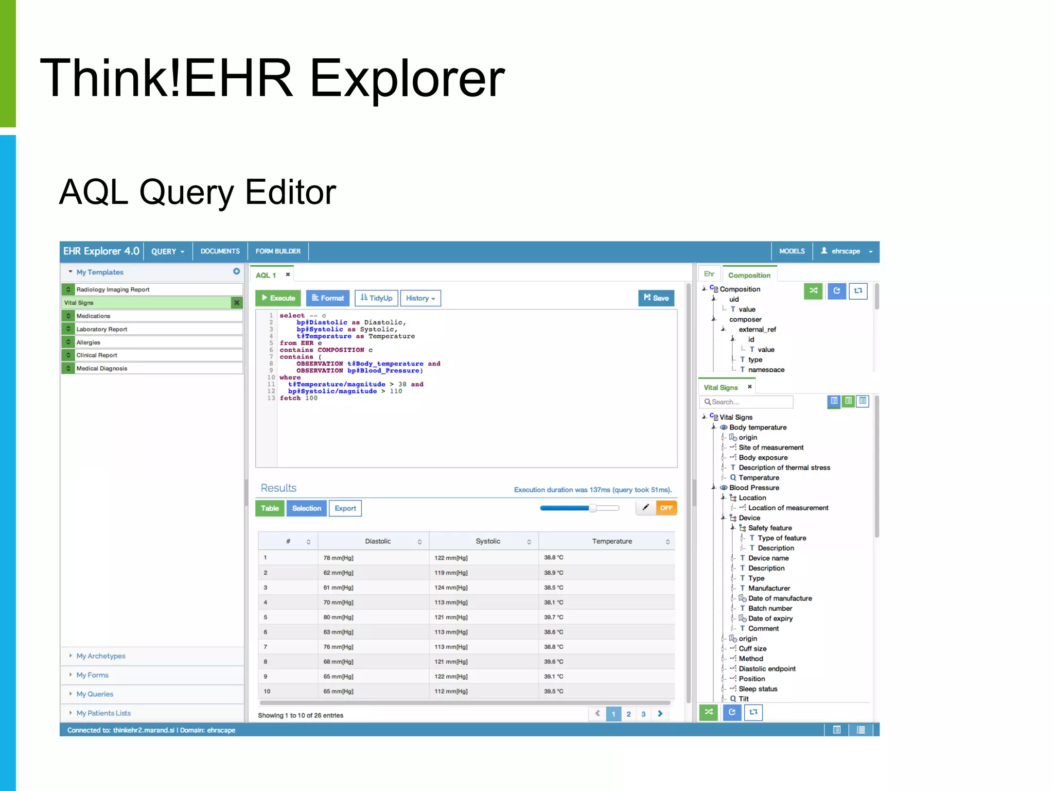Click the results horizontal scrollbar
This screenshot has width=1054, height=791.
[465, 702]
